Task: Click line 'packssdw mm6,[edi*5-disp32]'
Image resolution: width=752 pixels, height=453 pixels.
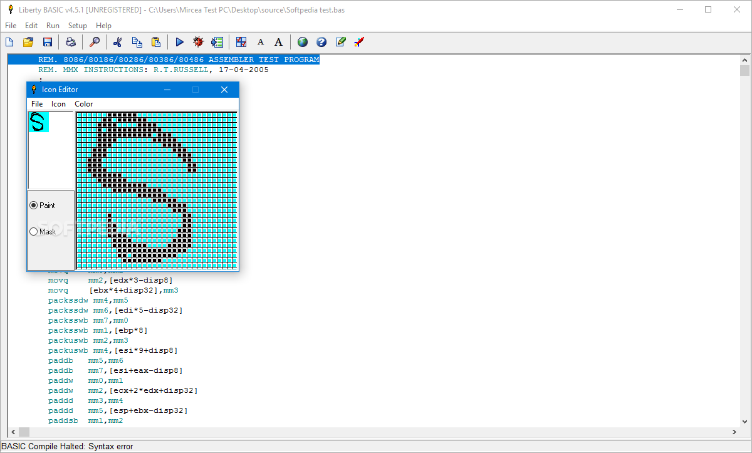Action: pyautogui.click(x=115, y=310)
